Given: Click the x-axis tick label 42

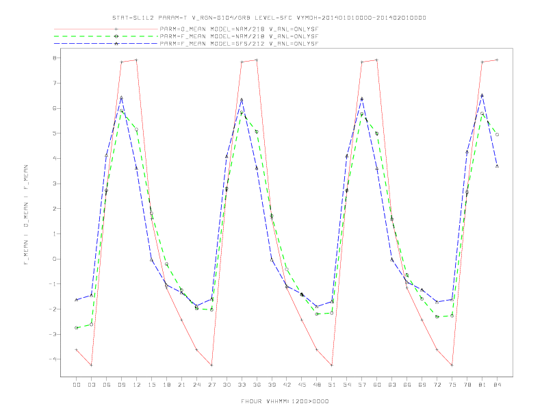Looking at the screenshot, I should pyautogui.click(x=287, y=385).
